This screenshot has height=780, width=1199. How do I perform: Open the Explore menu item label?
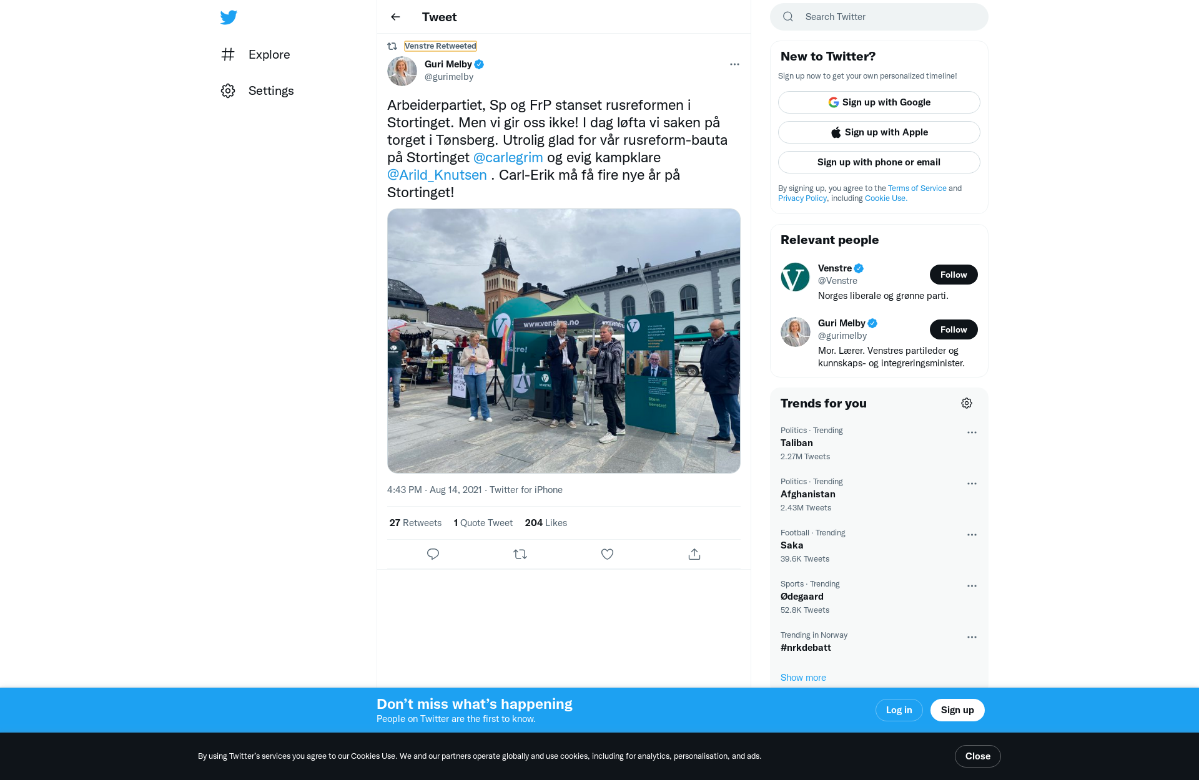269,54
